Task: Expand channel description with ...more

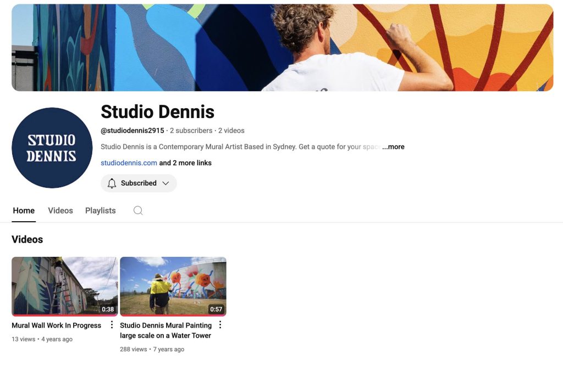Action: click(394, 147)
